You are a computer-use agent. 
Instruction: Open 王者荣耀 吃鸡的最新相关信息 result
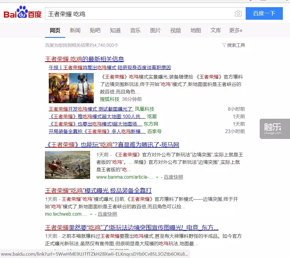[84, 59]
